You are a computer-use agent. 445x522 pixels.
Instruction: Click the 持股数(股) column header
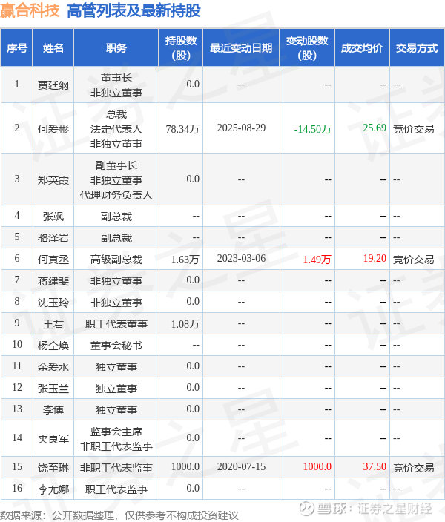point(181,48)
